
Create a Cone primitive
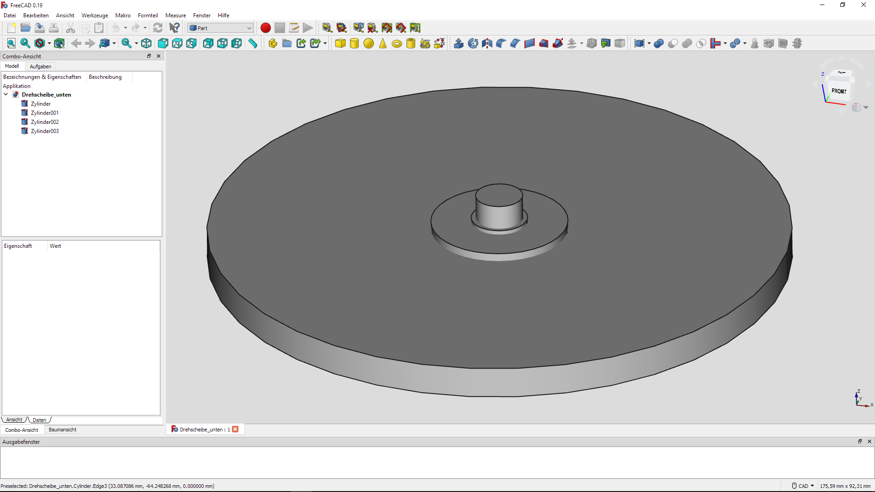383,43
